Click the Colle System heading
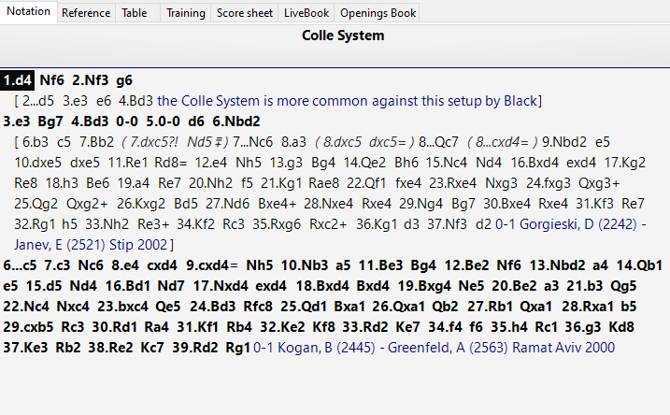Viewport: 670px width, 415px height. click(x=342, y=36)
